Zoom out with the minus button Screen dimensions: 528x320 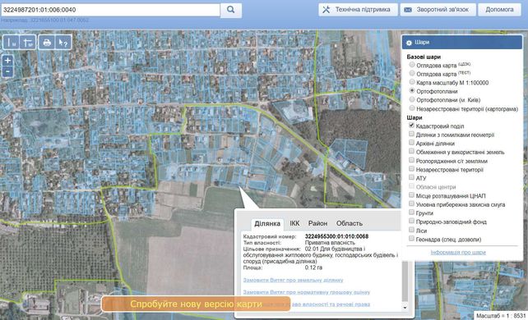click(7, 71)
